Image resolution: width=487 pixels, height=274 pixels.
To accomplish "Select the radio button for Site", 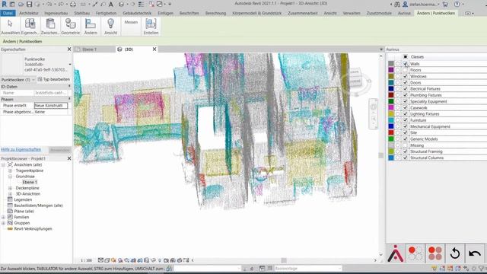I will 397,132.
